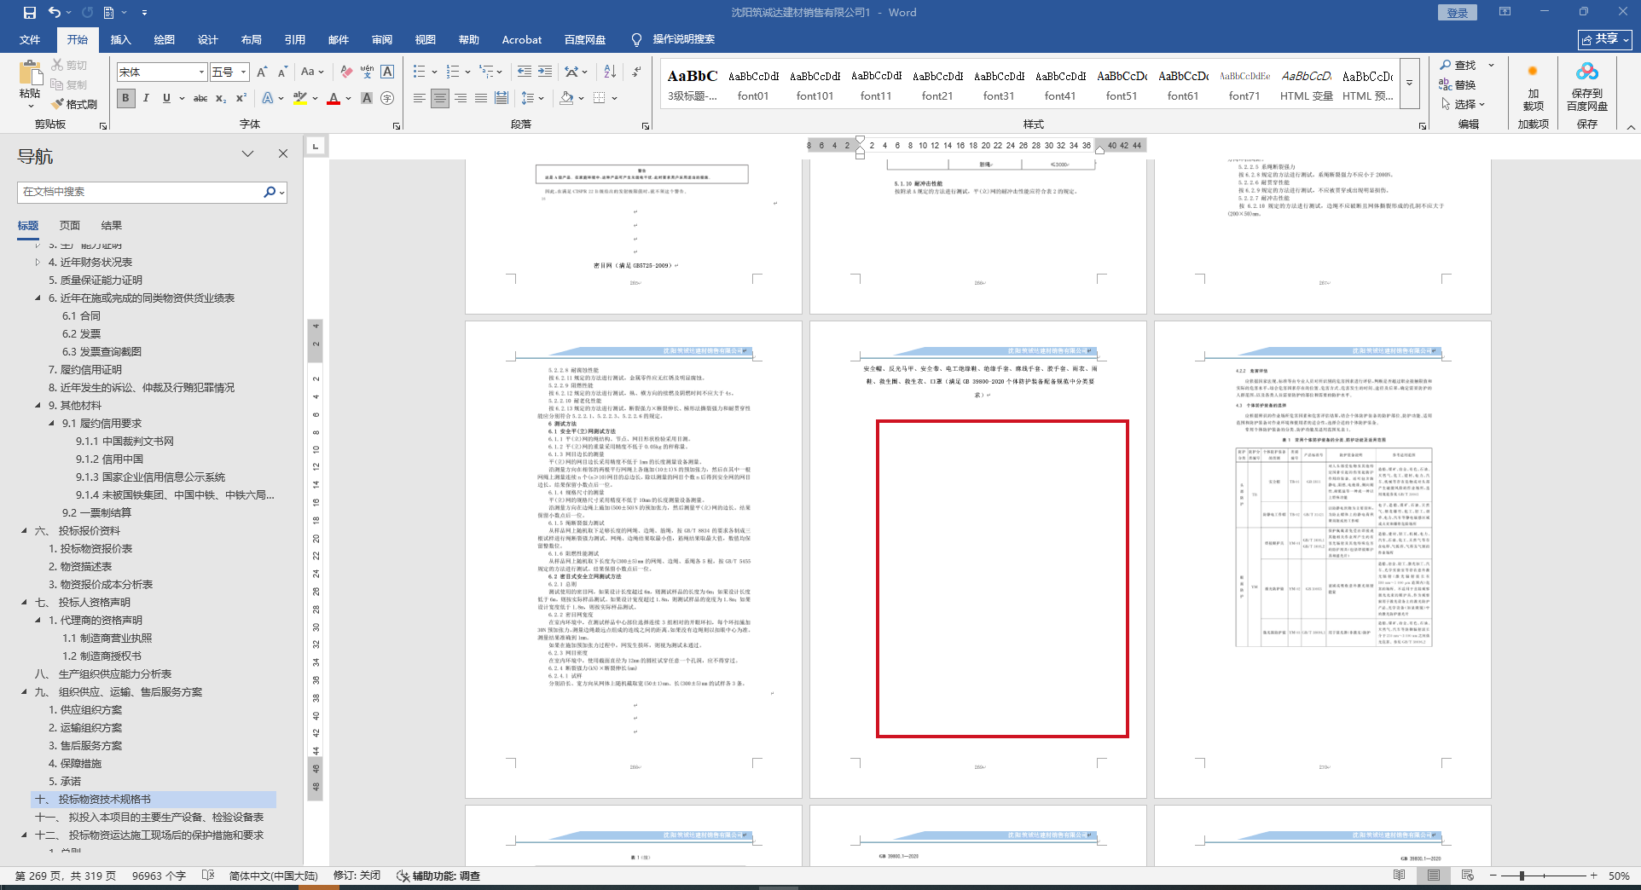Select the Format Painter tool
1641x890 pixels.
74,104
